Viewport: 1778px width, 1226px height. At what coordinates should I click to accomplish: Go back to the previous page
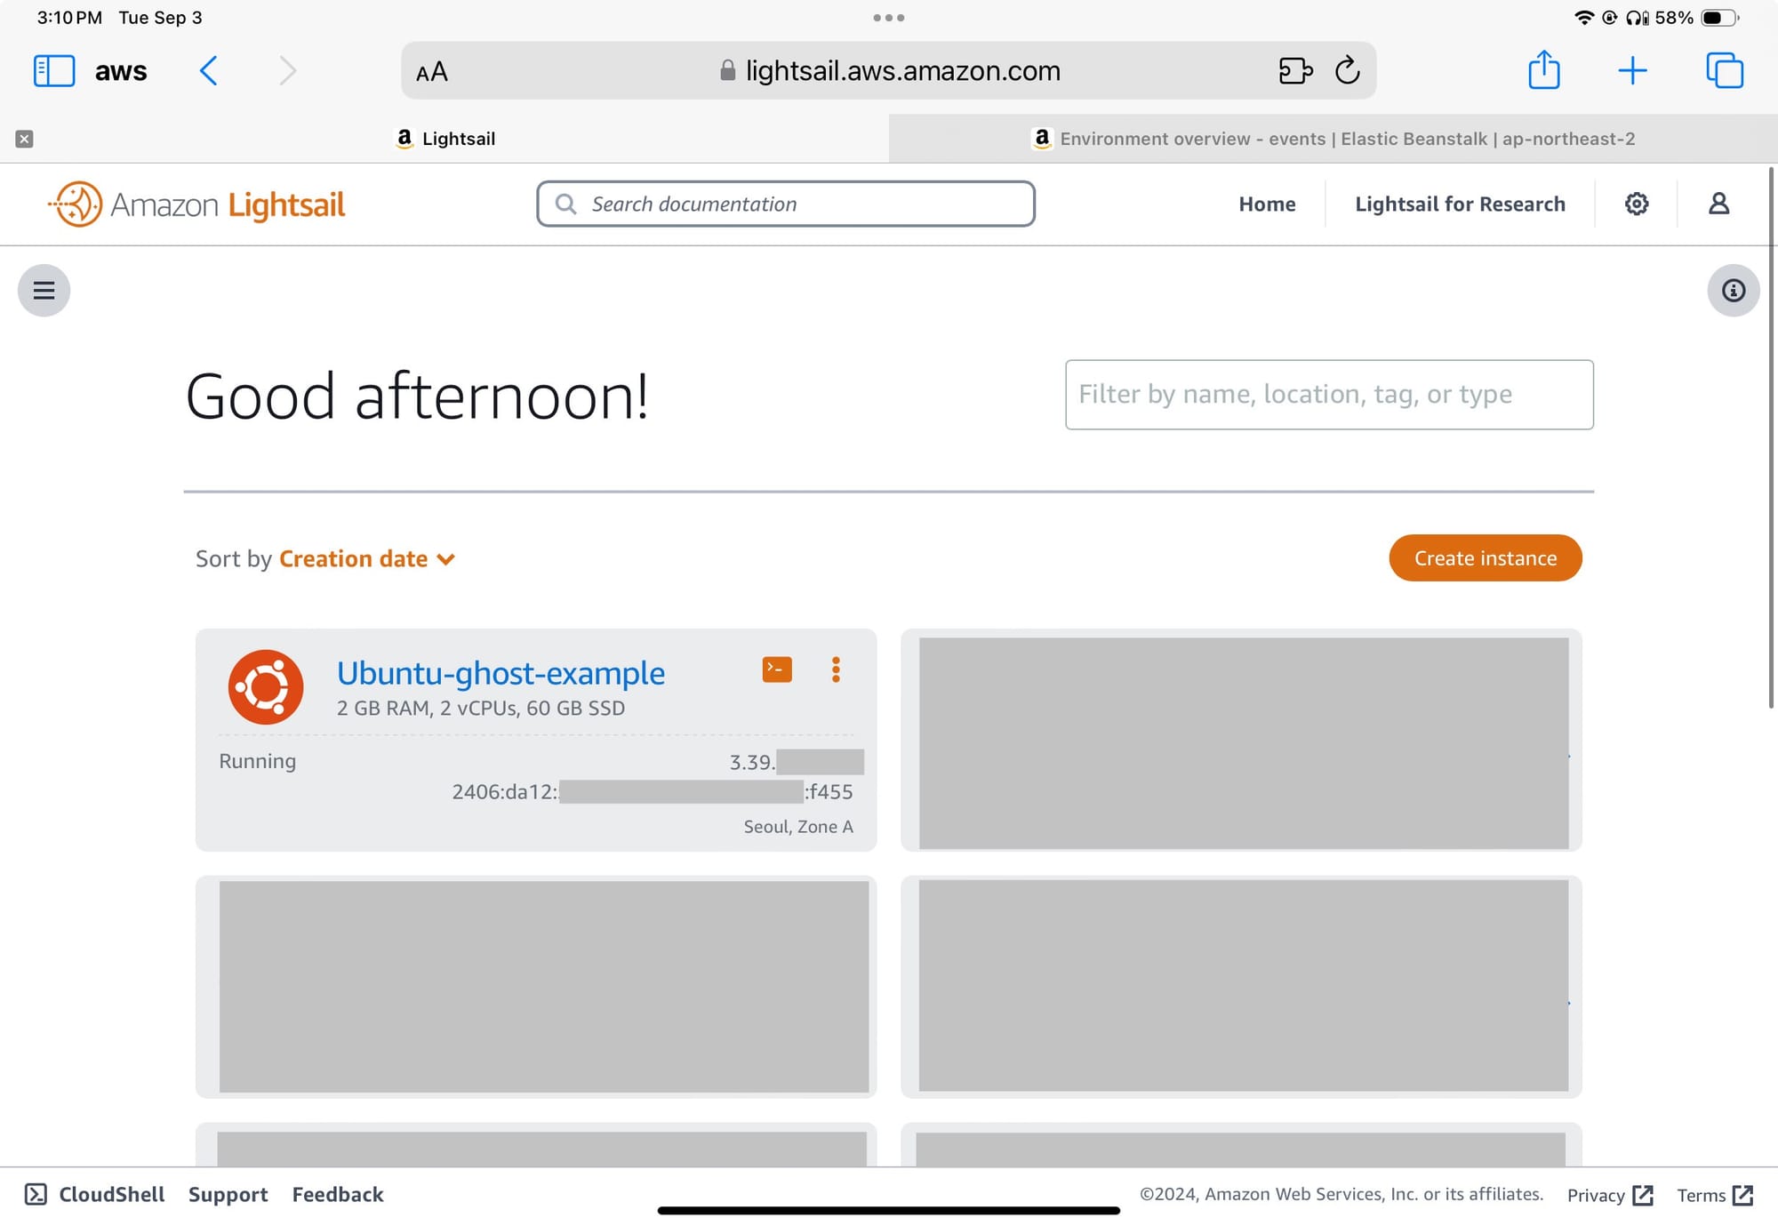[x=209, y=70]
